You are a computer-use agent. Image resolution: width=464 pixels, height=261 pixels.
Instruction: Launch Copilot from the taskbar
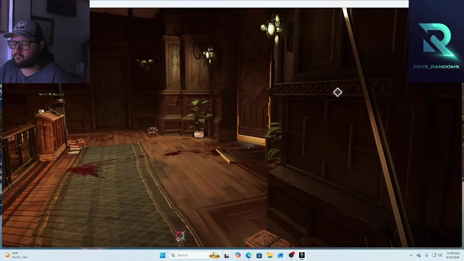click(238, 255)
